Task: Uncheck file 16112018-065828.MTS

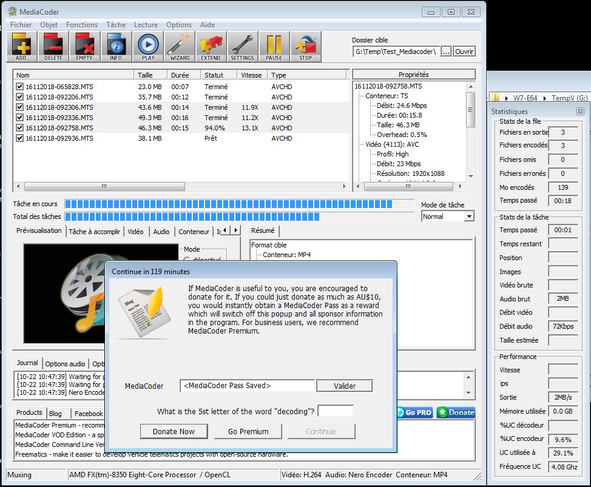Action: point(19,87)
